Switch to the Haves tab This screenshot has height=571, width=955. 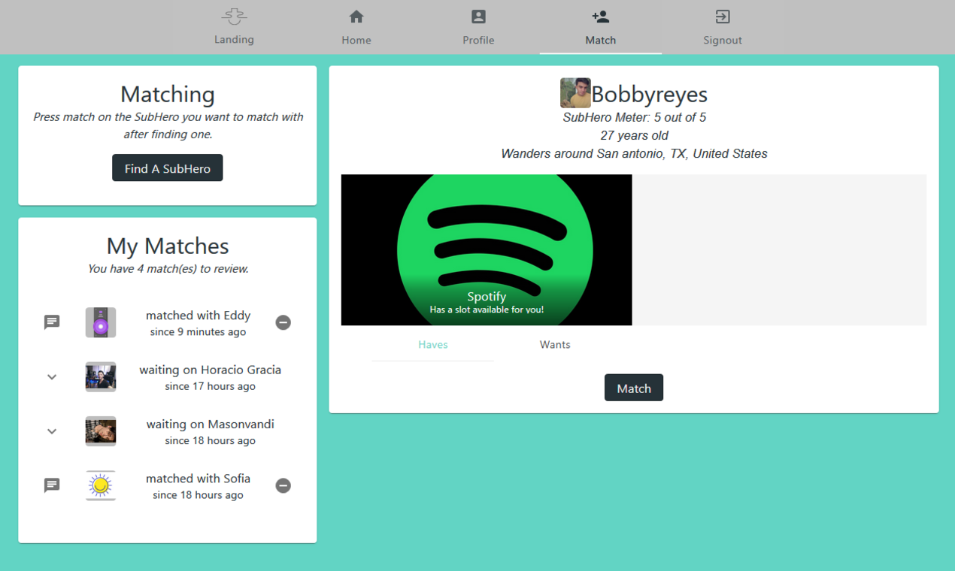(432, 345)
